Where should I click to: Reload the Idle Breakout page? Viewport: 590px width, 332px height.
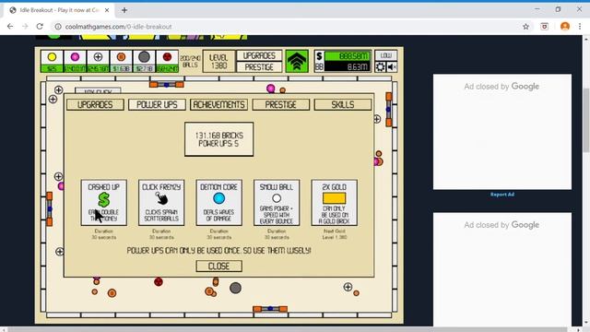pos(40,27)
